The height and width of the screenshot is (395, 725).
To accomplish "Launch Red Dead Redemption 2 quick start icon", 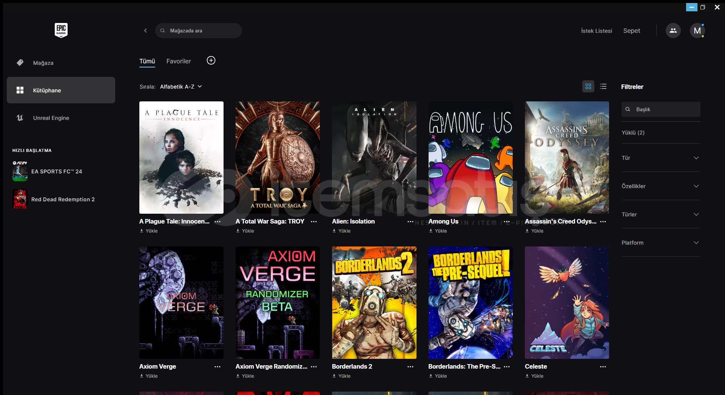I will pyautogui.click(x=20, y=199).
